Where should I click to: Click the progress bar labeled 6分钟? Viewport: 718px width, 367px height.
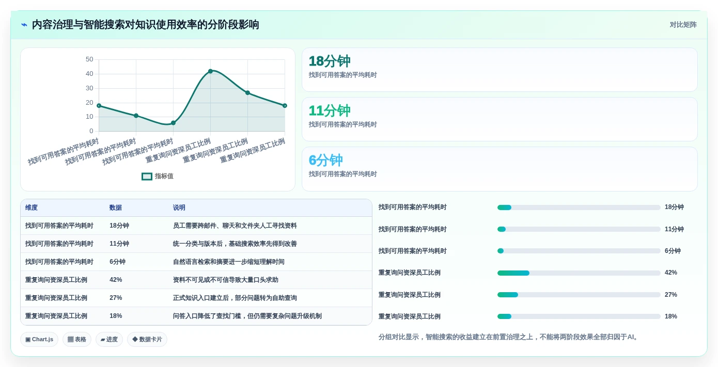pyautogui.click(x=579, y=251)
